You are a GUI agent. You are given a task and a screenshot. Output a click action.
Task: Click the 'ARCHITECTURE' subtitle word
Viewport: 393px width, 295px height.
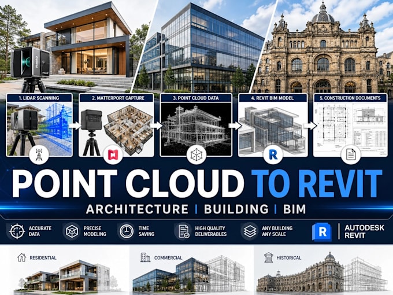[x=137, y=209]
